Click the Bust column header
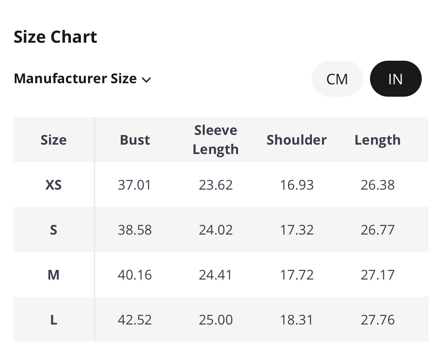Screen dimensions: 442x344 pyautogui.click(x=135, y=140)
